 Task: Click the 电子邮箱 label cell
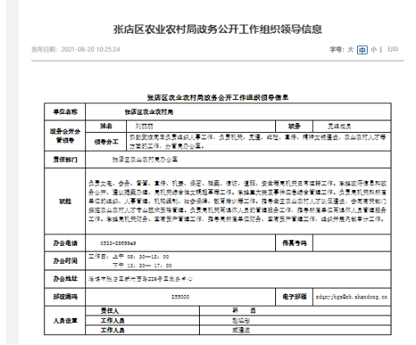point(294,297)
